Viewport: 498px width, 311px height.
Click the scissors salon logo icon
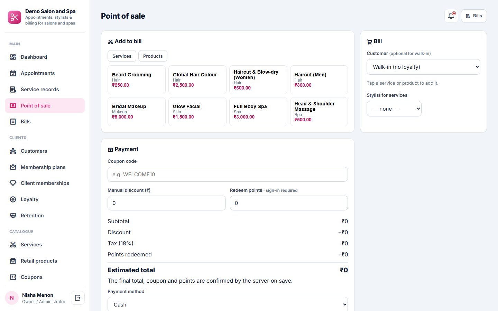click(x=15, y=17)
